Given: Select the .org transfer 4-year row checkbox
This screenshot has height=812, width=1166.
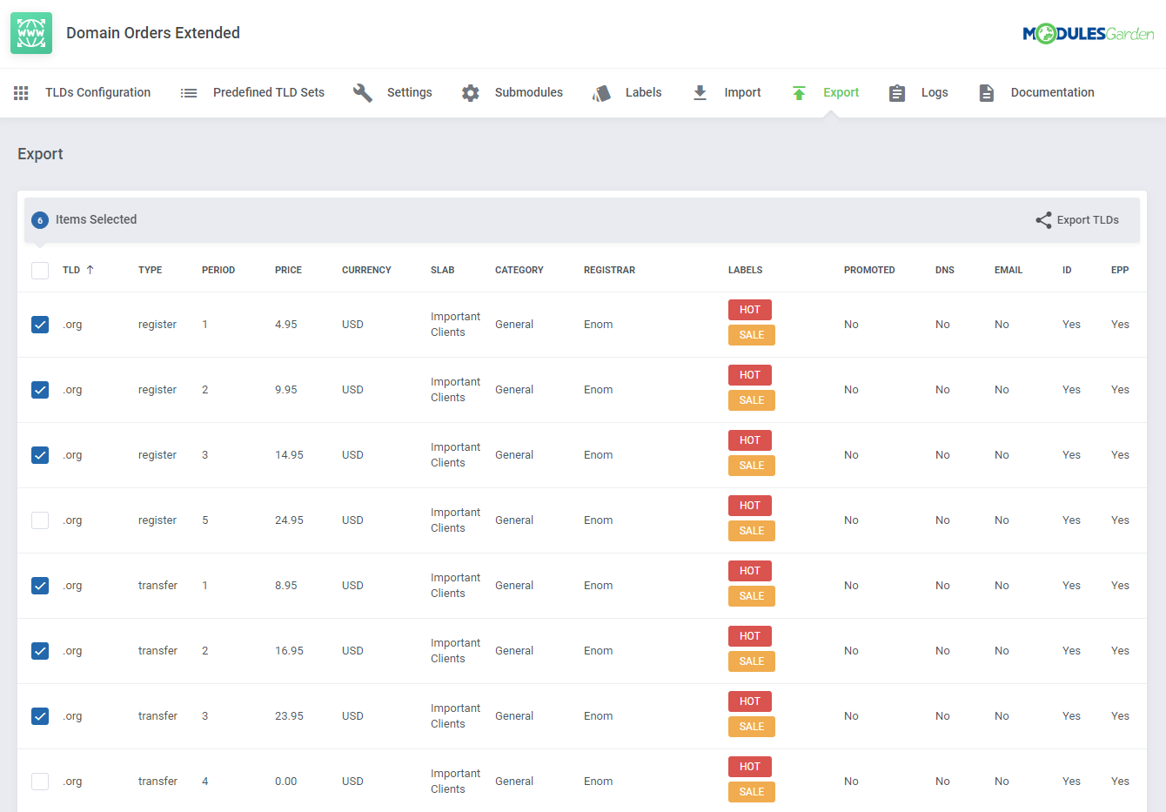Looking at the screenshot, I should pos(40,782).
